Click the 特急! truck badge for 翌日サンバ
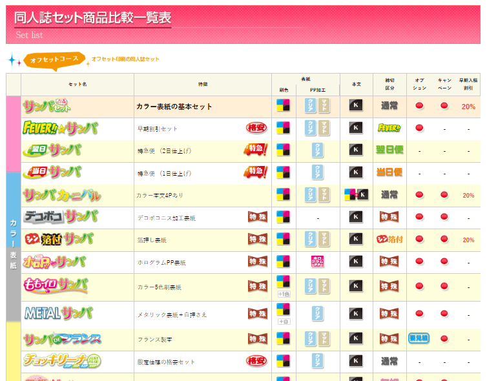 pos(255,150)
